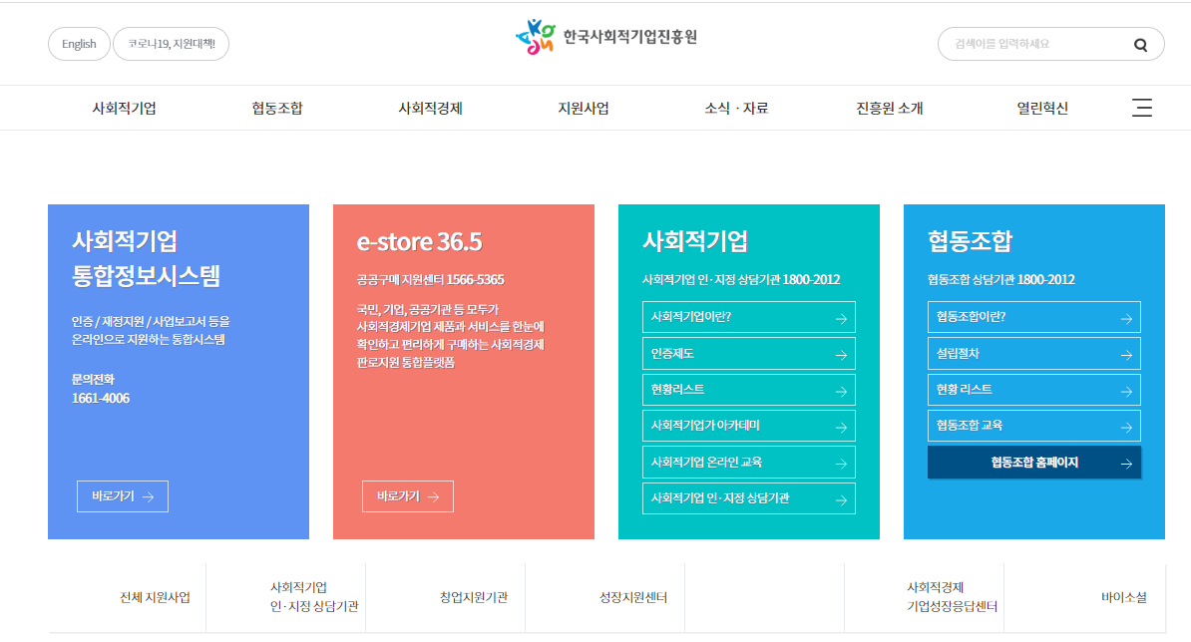Click the blue 협동조합 card heading
The width and height of the screenshot is (1191, 642).
970,241
